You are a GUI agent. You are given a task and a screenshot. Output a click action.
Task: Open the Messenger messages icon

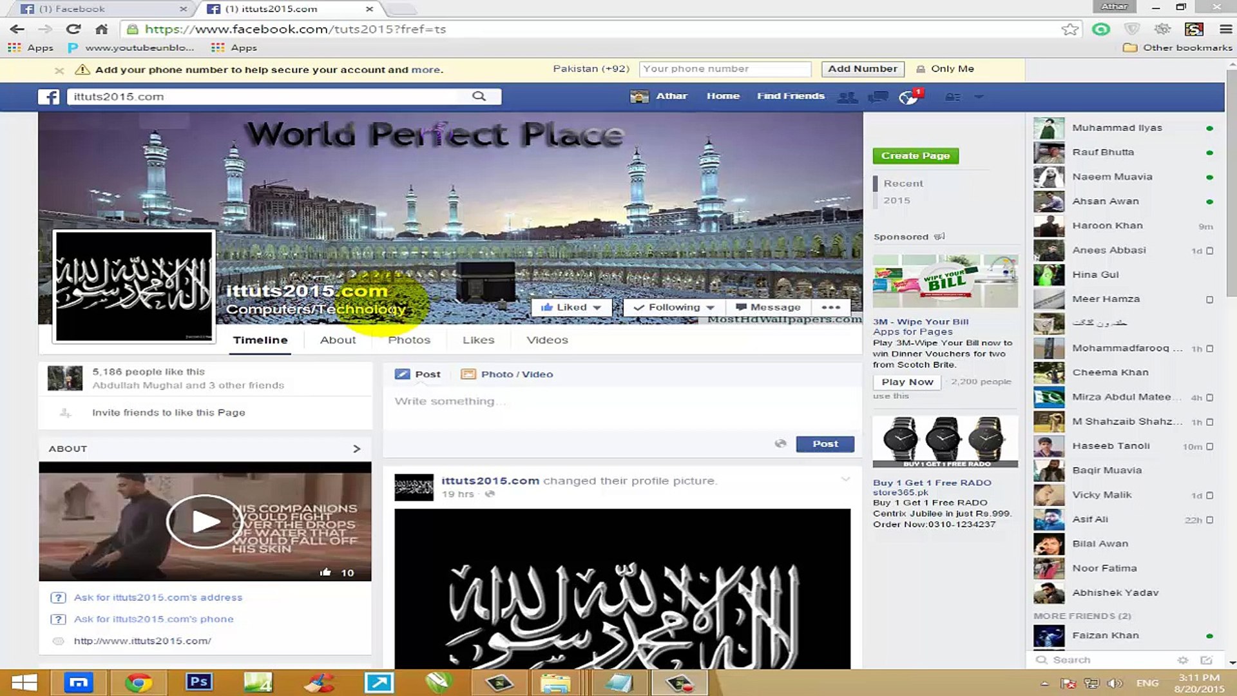878,96
